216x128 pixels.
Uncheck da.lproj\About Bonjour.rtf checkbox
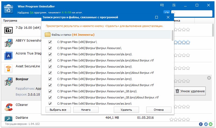point(50,60)
